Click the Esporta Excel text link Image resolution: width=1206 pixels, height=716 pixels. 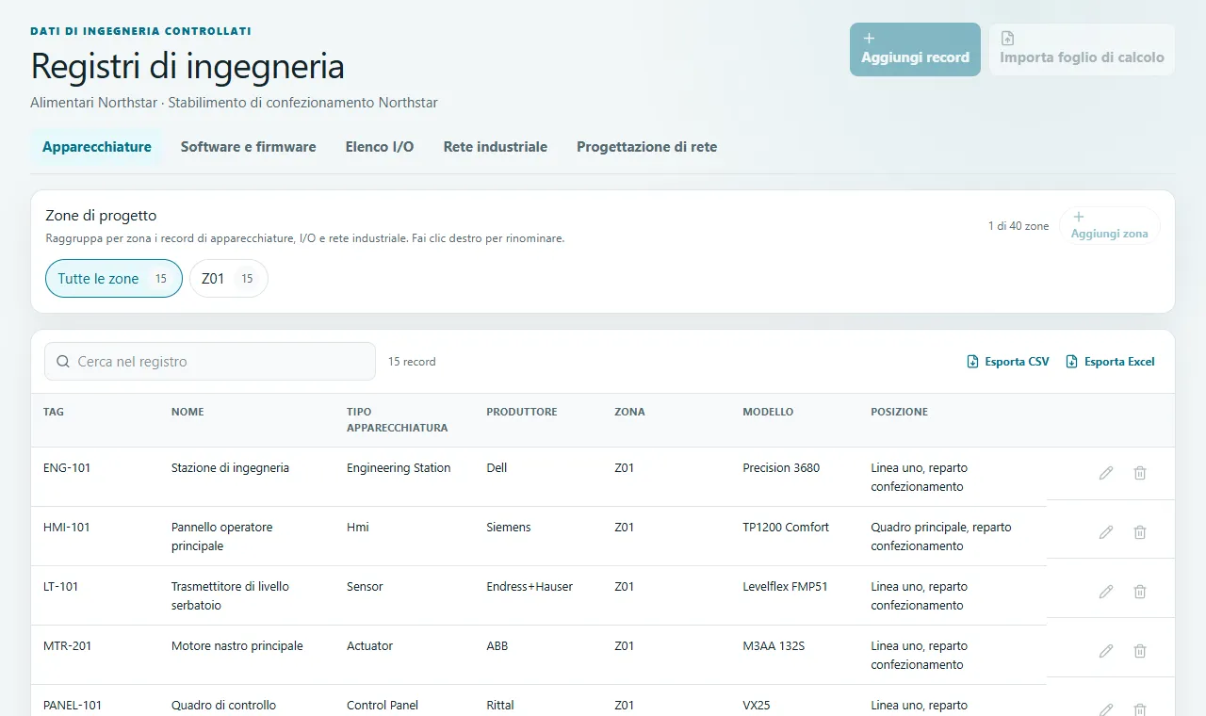coord(1119,362)
